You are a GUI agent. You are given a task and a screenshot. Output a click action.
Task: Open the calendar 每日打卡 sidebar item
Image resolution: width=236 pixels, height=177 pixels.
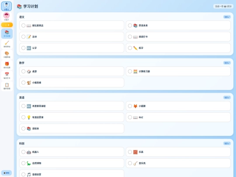(7, 76)
